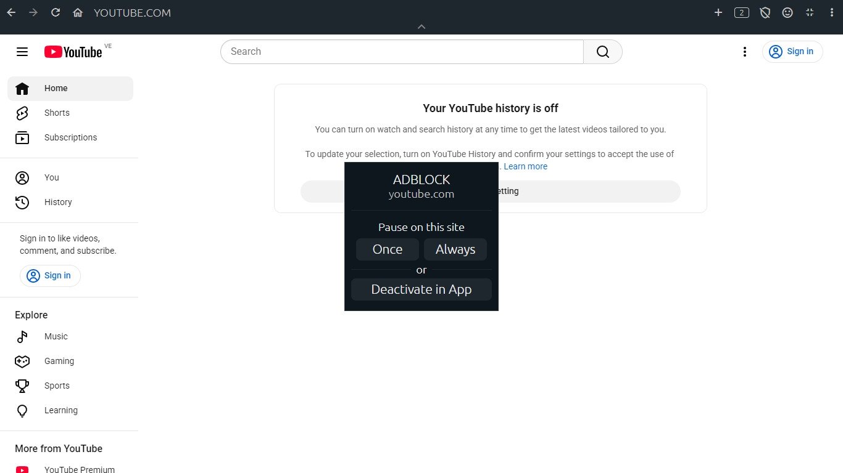
Task: Click Sign in button at top right
Action: coord(792,52)
